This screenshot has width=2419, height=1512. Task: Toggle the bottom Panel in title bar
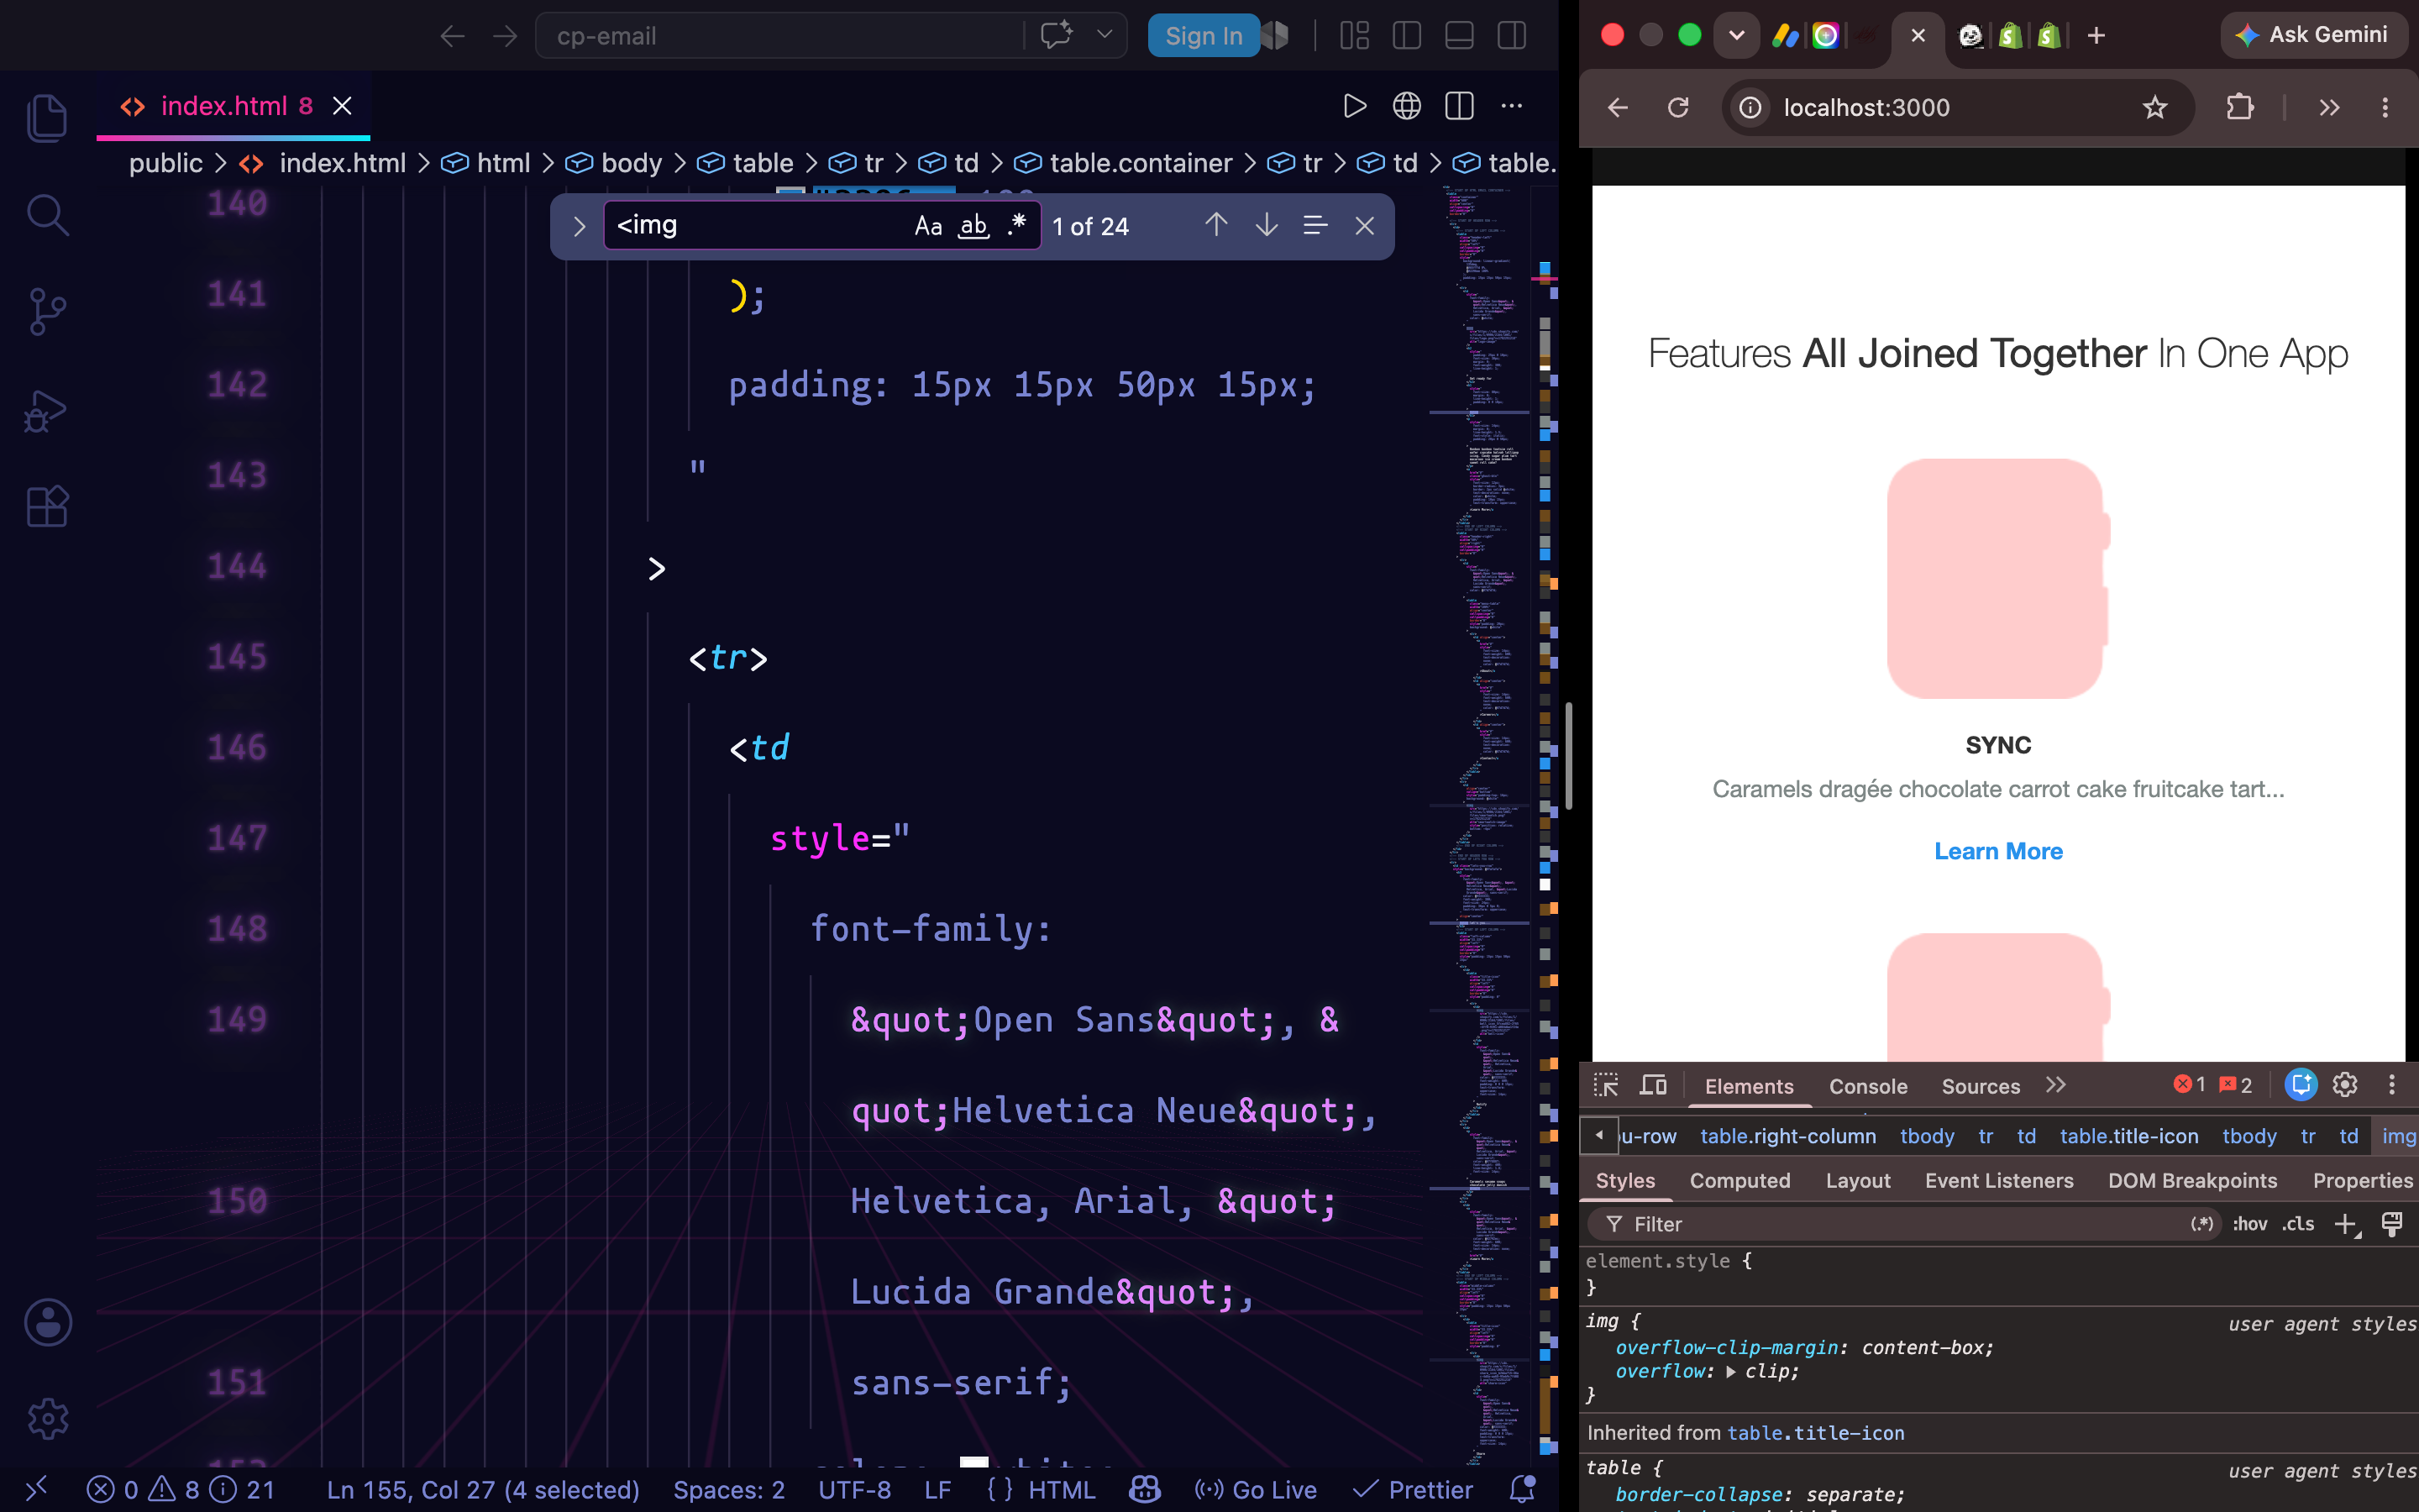[1460, 36]
